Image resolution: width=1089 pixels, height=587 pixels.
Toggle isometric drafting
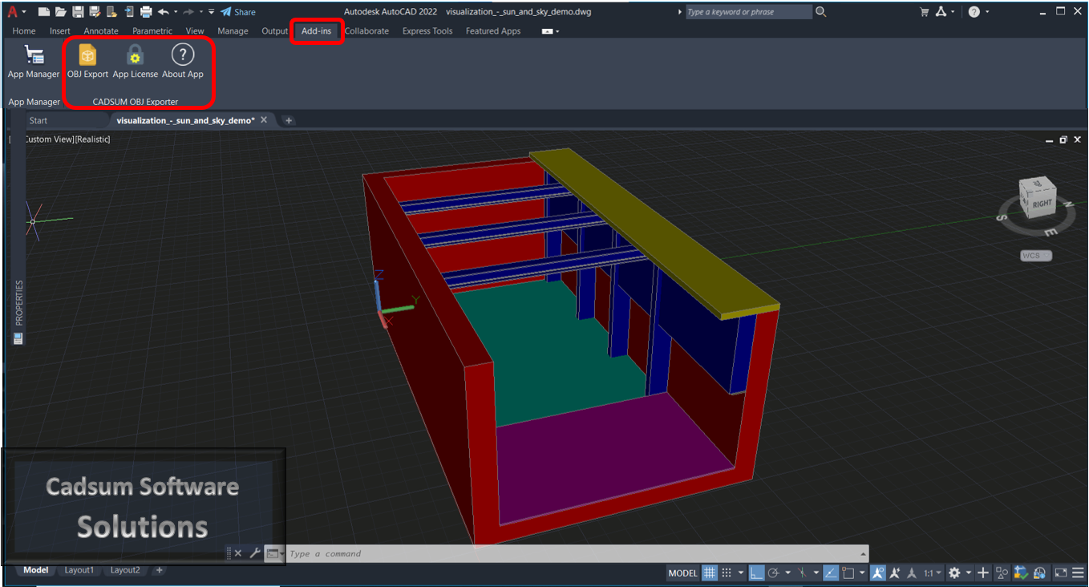(801, 573)
